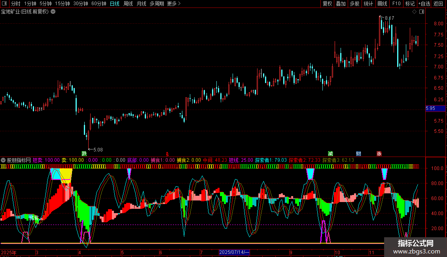Click the 2025/07/14 date marker on timeline

coord(234,252)
